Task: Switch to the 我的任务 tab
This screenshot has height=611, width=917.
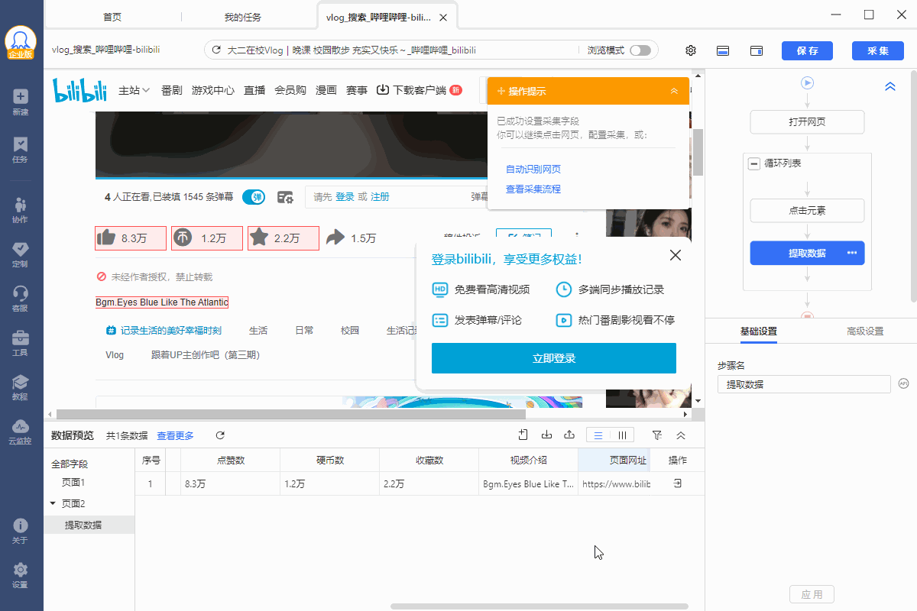Action: pyautogui.click(x=243, y=17)
